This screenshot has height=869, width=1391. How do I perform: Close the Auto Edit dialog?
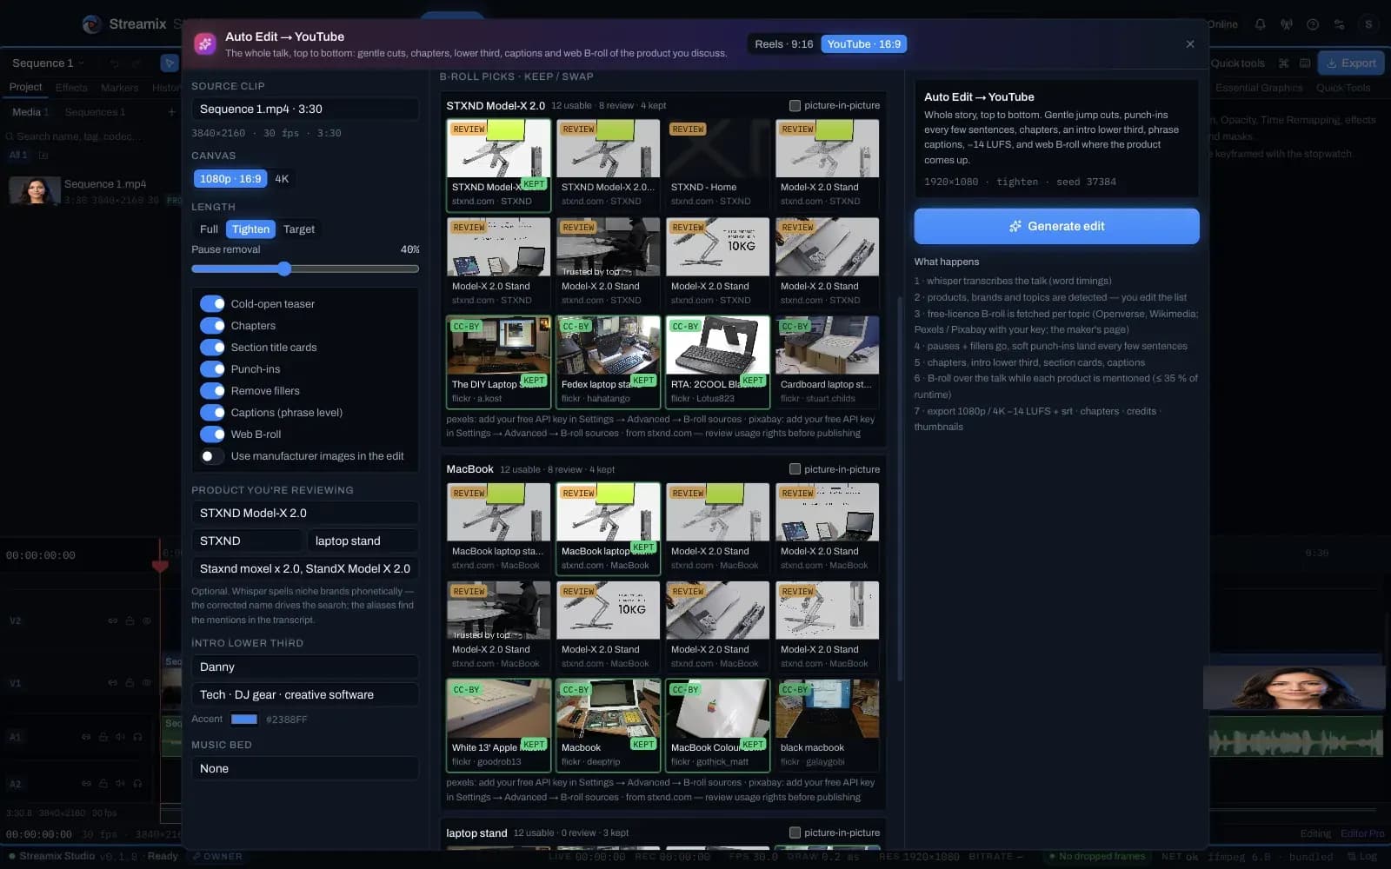tap(1190, 44)
